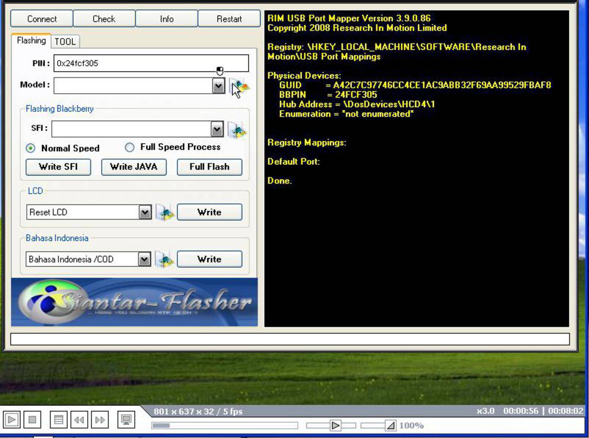Fast forward with the double-right arrow button

click(x=100, y=420)
